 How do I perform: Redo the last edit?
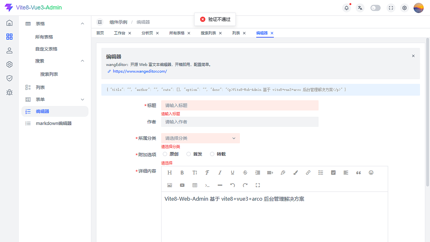(245, 185)
